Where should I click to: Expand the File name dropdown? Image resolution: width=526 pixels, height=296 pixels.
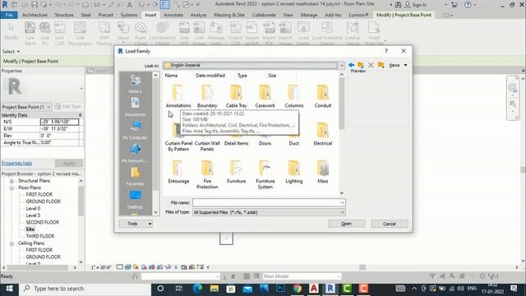pyautogui.click(x=342, y=203)
